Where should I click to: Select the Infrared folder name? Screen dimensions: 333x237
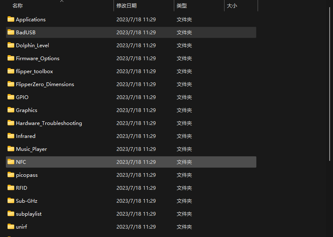point(26,136)
